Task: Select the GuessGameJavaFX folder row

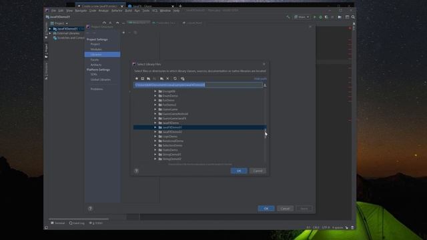Action: pyautogui.click(x=199, y=119)
